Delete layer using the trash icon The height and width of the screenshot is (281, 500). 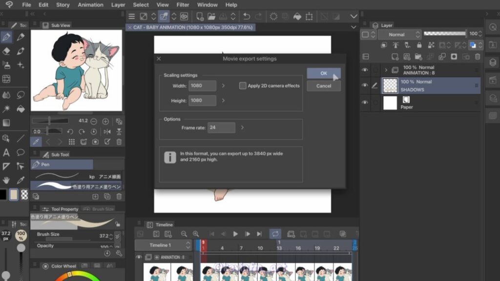(x=478, y=57)
